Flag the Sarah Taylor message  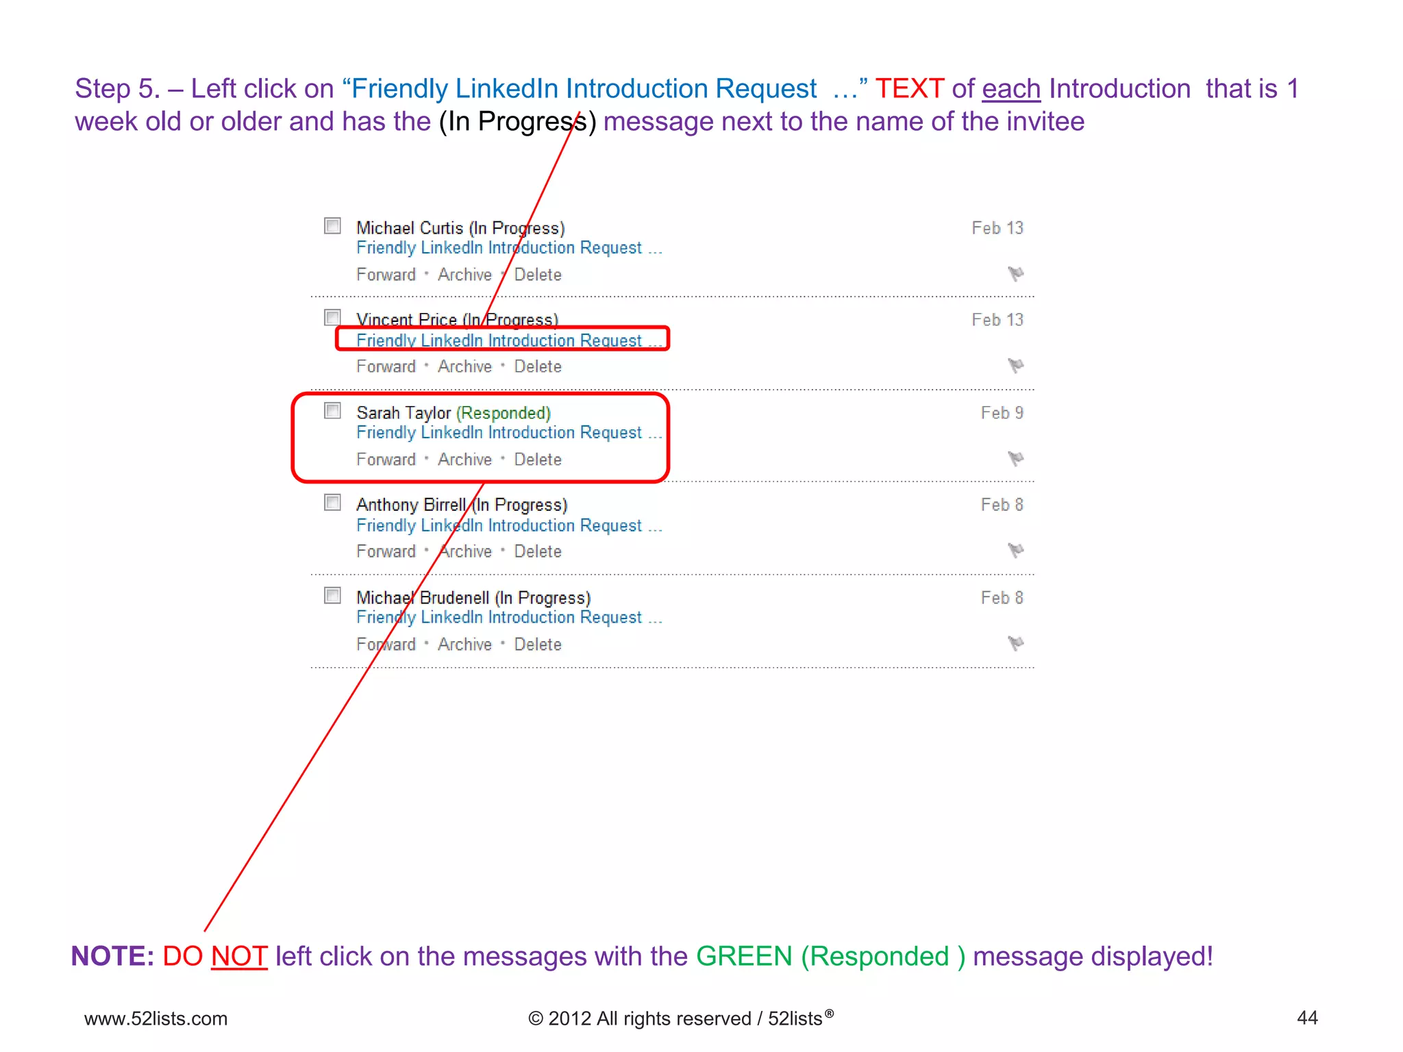(x=1015, y=458)
